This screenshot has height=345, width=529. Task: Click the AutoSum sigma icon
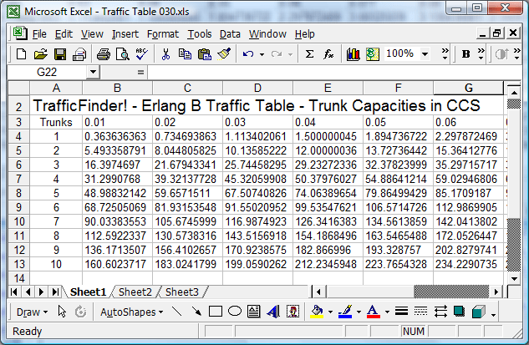[309, 54]
